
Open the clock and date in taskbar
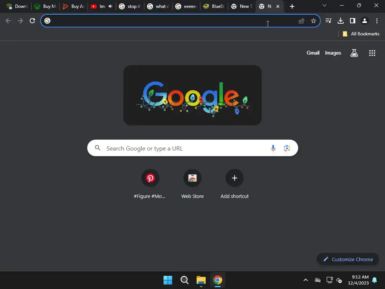tap(358, 280)
